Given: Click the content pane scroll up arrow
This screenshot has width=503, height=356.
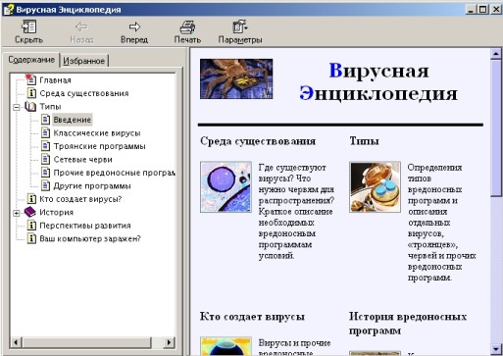Looking at the screenshot, I should [496, 54].
